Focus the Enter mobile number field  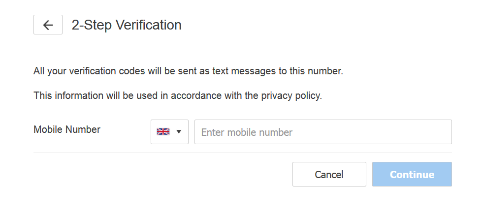(323, 132)
